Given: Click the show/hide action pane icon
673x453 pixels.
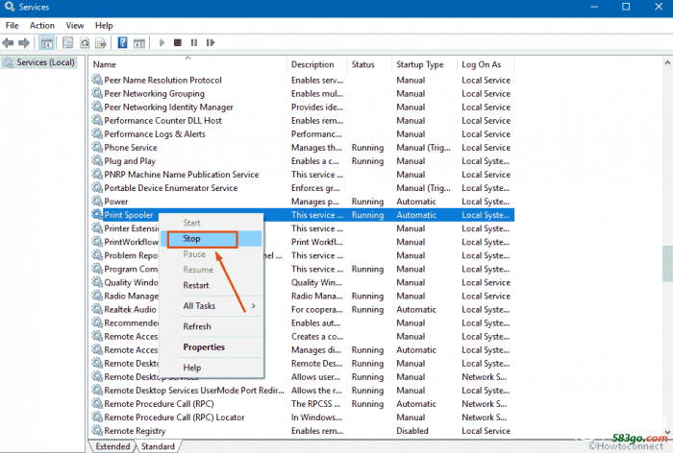Looking at the screenshot, I should [139, 43].
